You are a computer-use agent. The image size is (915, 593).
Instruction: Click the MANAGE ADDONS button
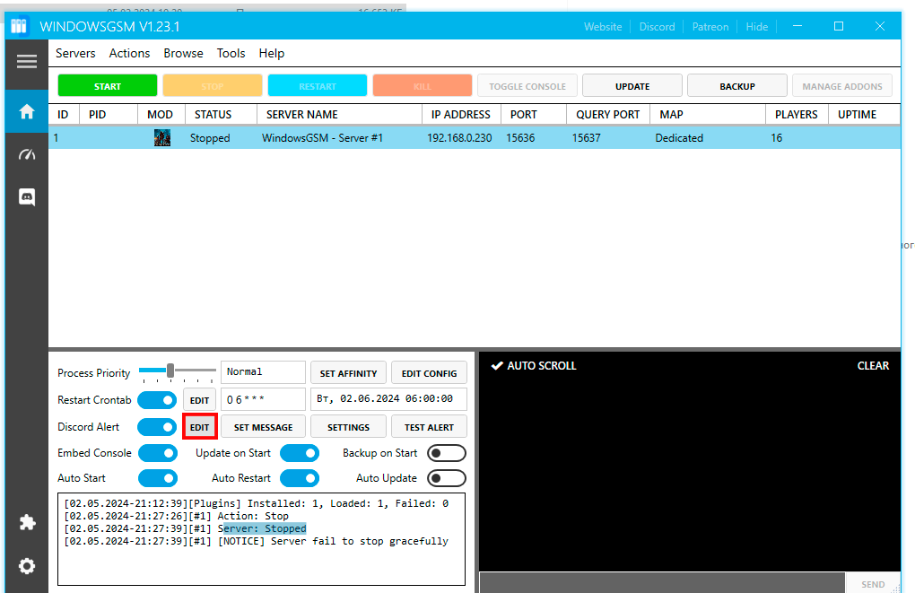click(842, 86)
